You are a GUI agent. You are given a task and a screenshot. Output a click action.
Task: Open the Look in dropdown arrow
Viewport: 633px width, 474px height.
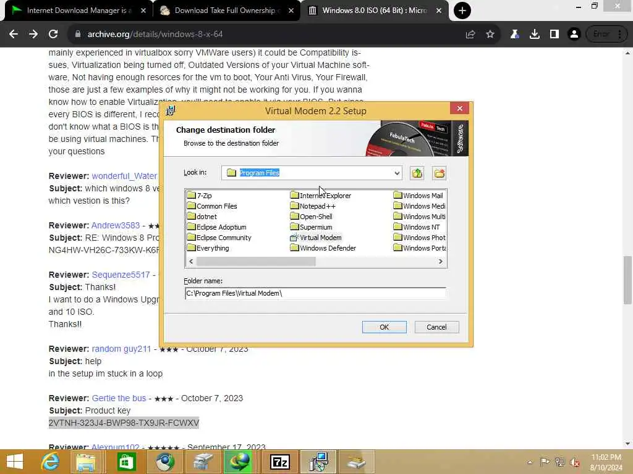click(x=397, y=173)
